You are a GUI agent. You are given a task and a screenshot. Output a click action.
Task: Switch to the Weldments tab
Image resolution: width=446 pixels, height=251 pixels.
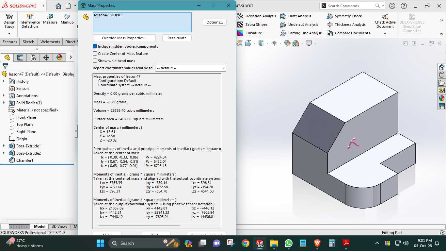click(50, 42)
